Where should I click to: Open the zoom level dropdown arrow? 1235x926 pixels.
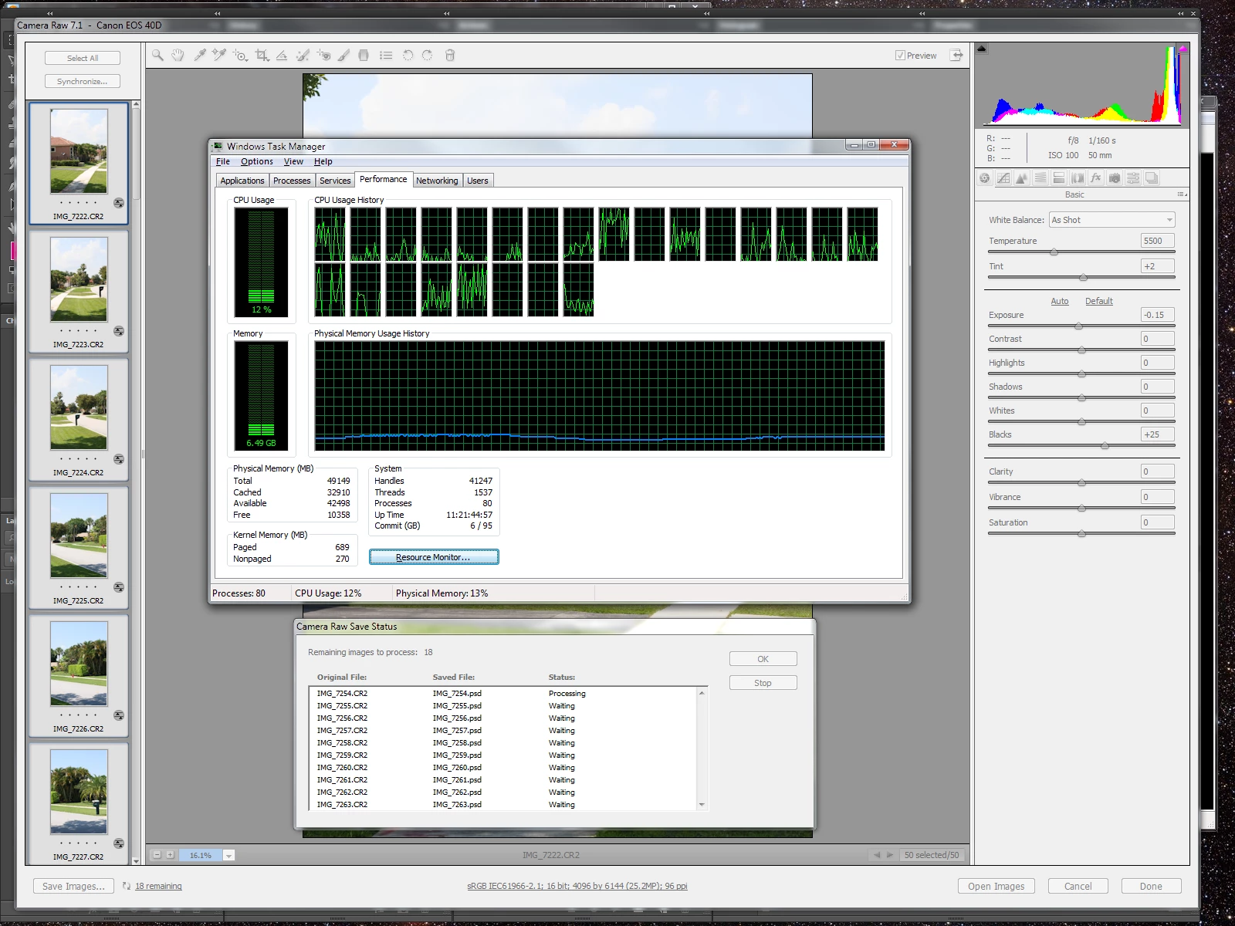[x=229, y=855]
